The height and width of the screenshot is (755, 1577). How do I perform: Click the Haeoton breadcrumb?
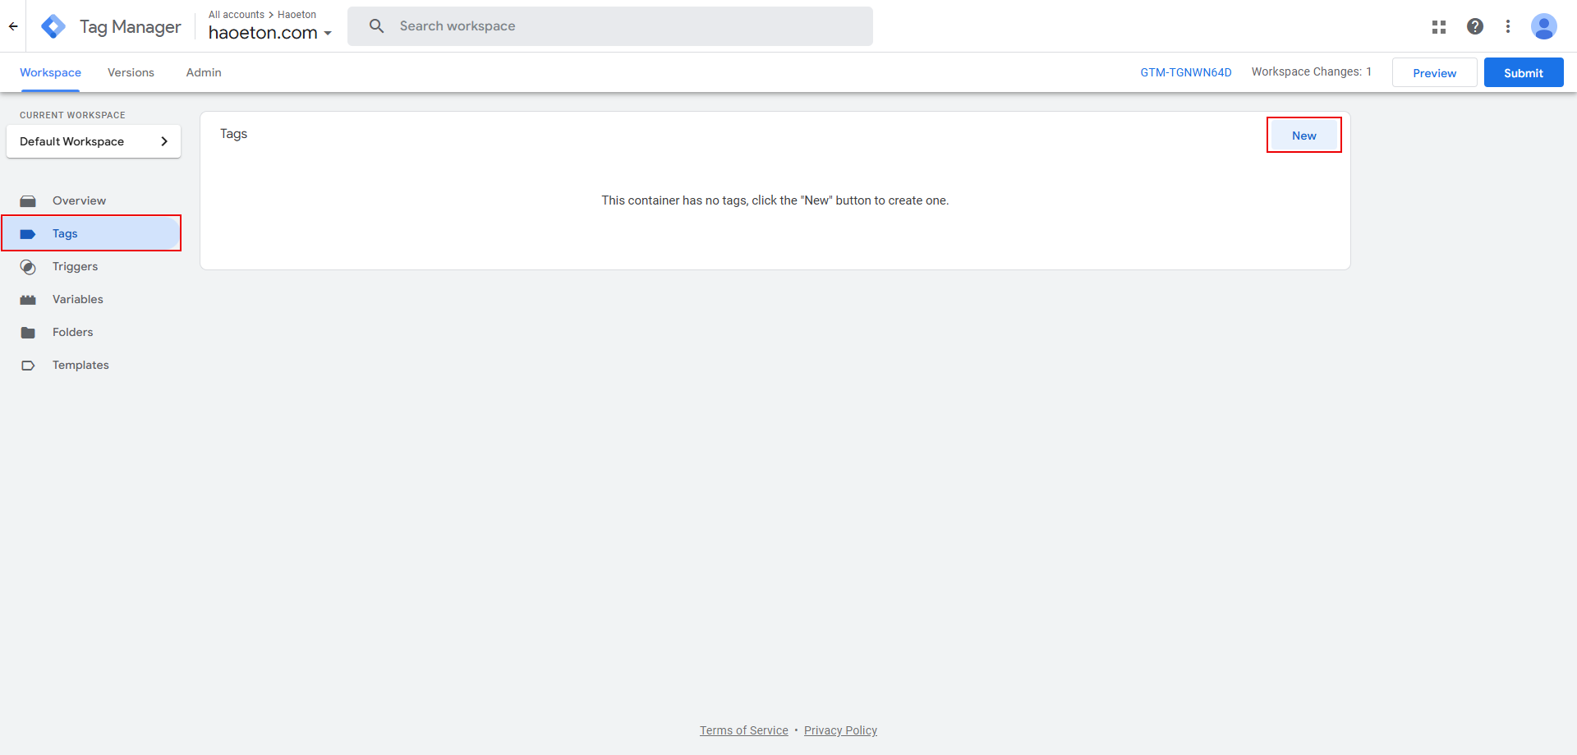(x=297, y=15)
